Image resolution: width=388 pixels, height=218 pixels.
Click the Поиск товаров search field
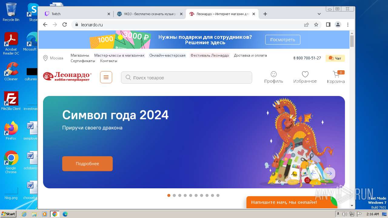tap(186, 78)
